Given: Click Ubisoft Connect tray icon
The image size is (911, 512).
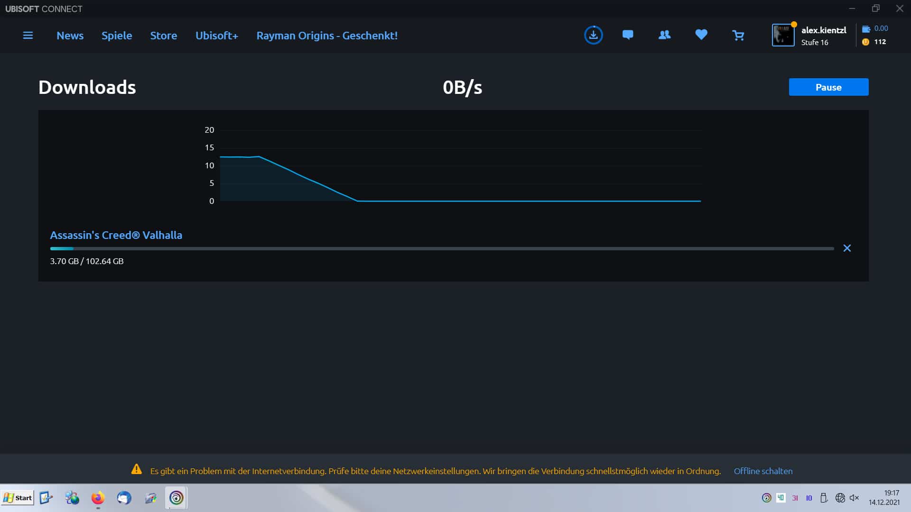Looking at the screenshot, I should pyautogui.click(x=766, y=498).
